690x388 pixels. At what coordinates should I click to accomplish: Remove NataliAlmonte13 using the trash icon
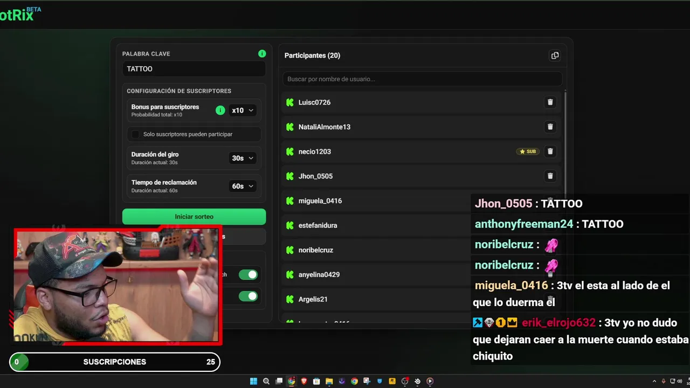coord(550,127)
